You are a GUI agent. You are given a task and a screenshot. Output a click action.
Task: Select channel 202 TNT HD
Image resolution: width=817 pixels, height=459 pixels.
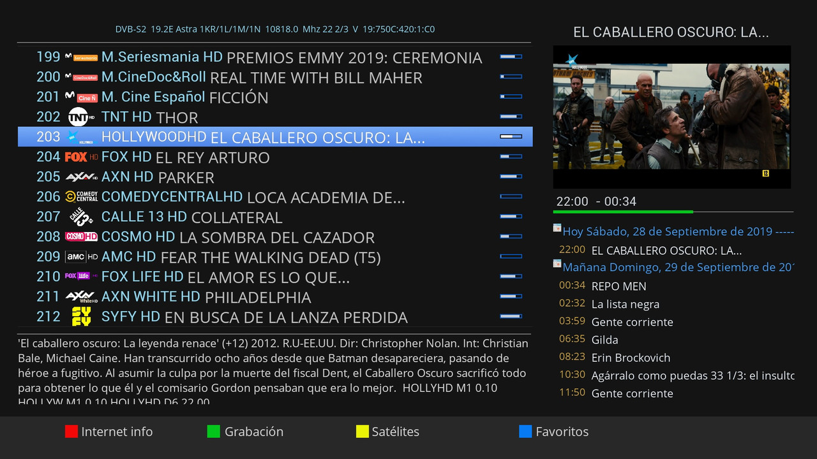pos(274,117)
